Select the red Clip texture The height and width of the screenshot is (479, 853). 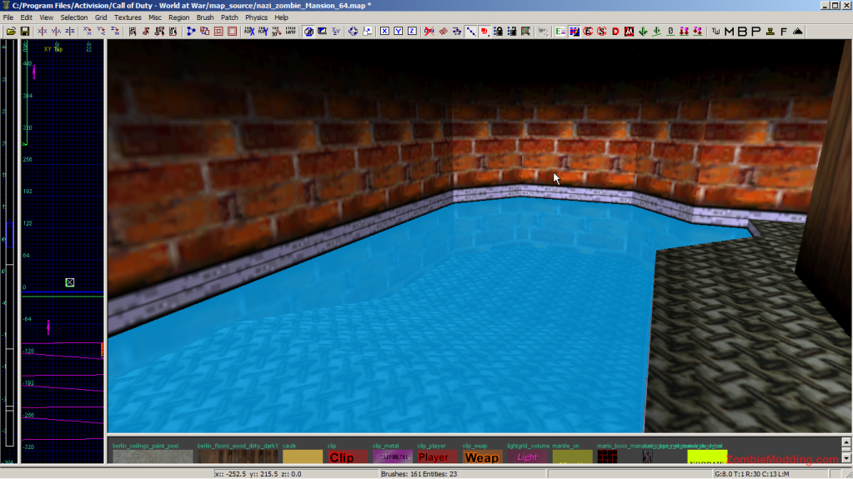[348, 457]
